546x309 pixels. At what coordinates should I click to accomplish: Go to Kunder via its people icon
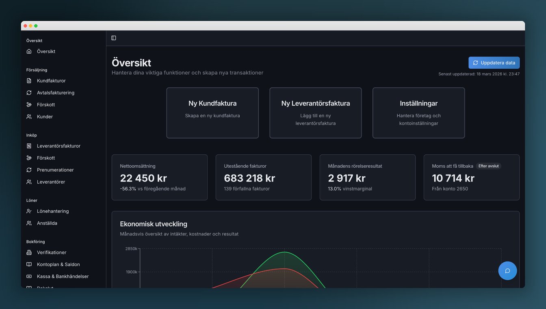click(29, 117)
